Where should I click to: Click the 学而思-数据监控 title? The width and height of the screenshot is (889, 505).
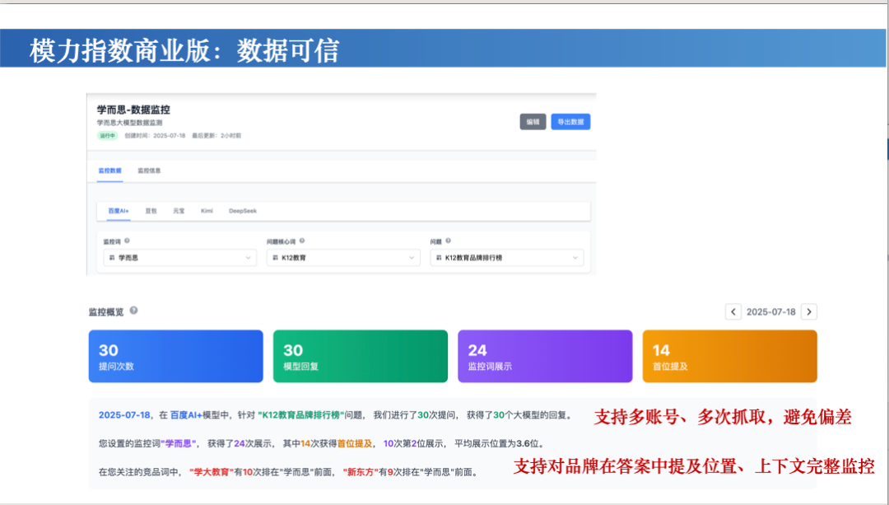pyautogui.click(x=133, y=110)
